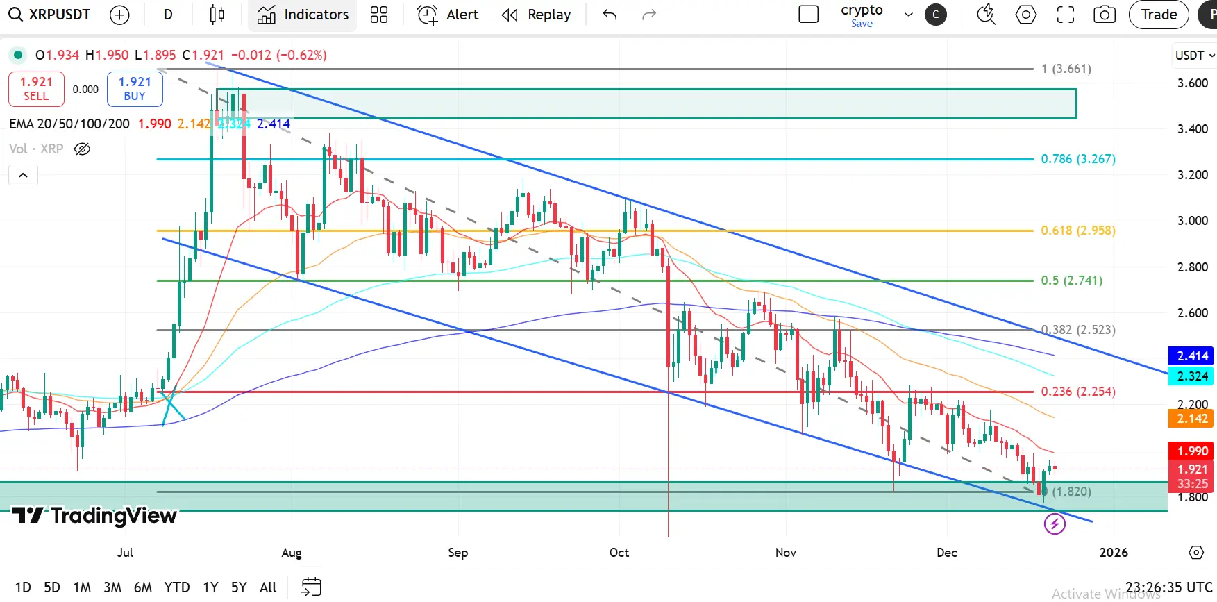The width and height of the screenshot is (1217, 602).
Task: Open time axis settings gear icon
Action: point(1196,553)
